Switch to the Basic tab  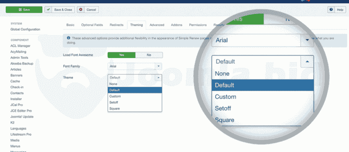70,25
